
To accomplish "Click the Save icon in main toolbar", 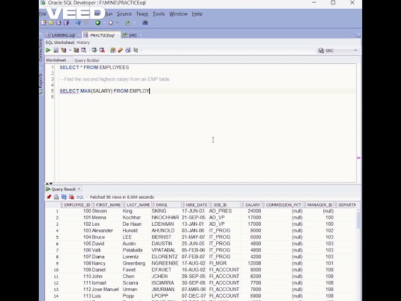I will coord(58,23).
